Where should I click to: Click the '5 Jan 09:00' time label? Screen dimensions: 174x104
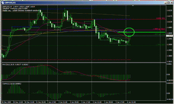[x=109, y=102]
